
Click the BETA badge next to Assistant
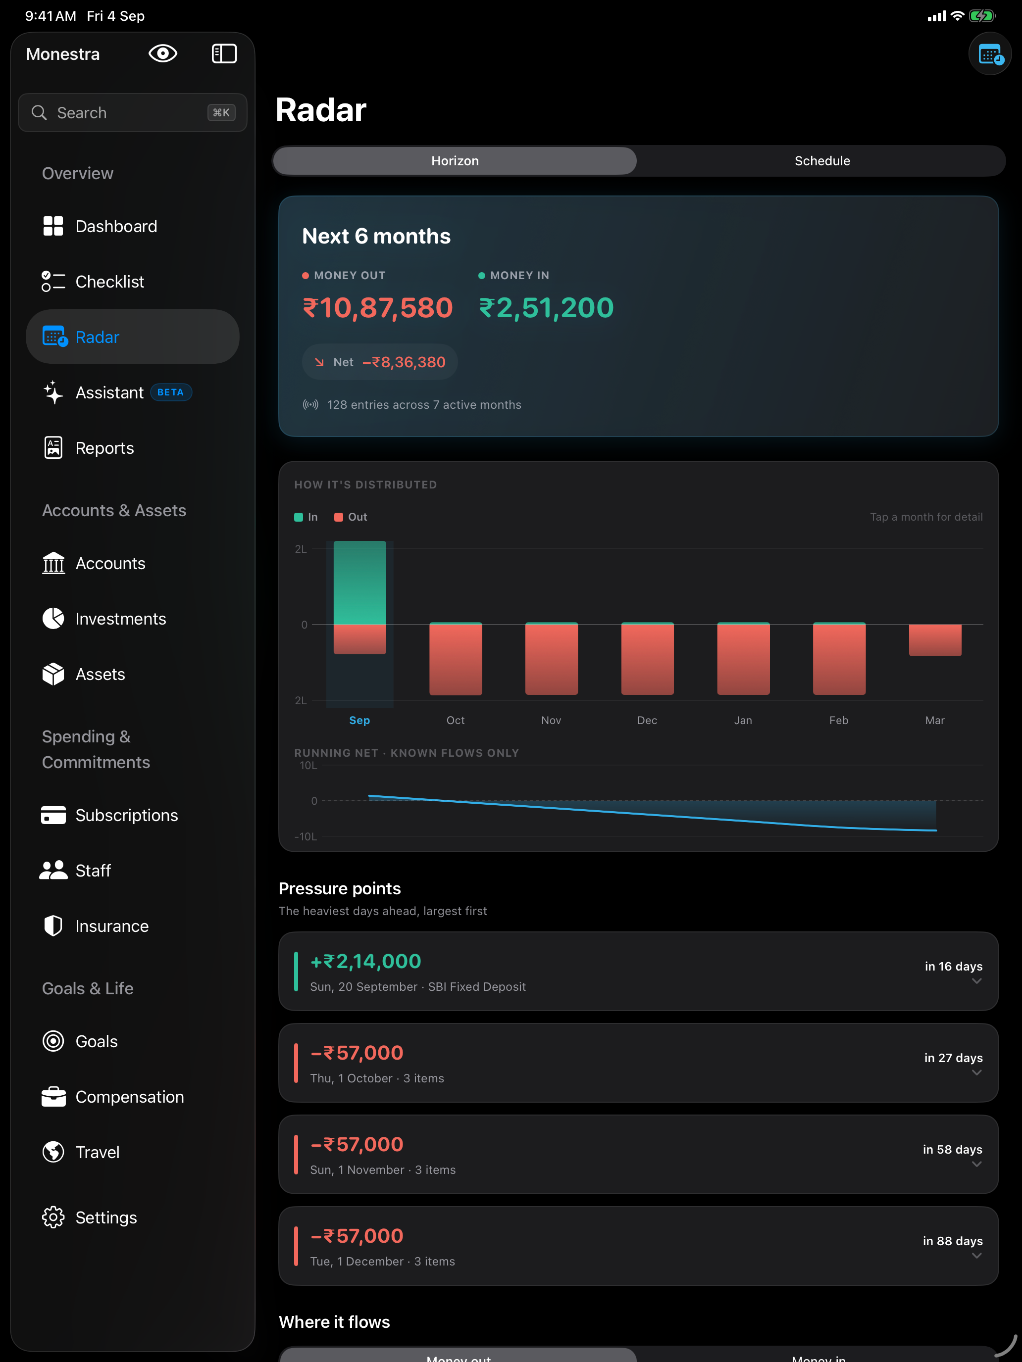pyautogui.click(x=171, y=392)
